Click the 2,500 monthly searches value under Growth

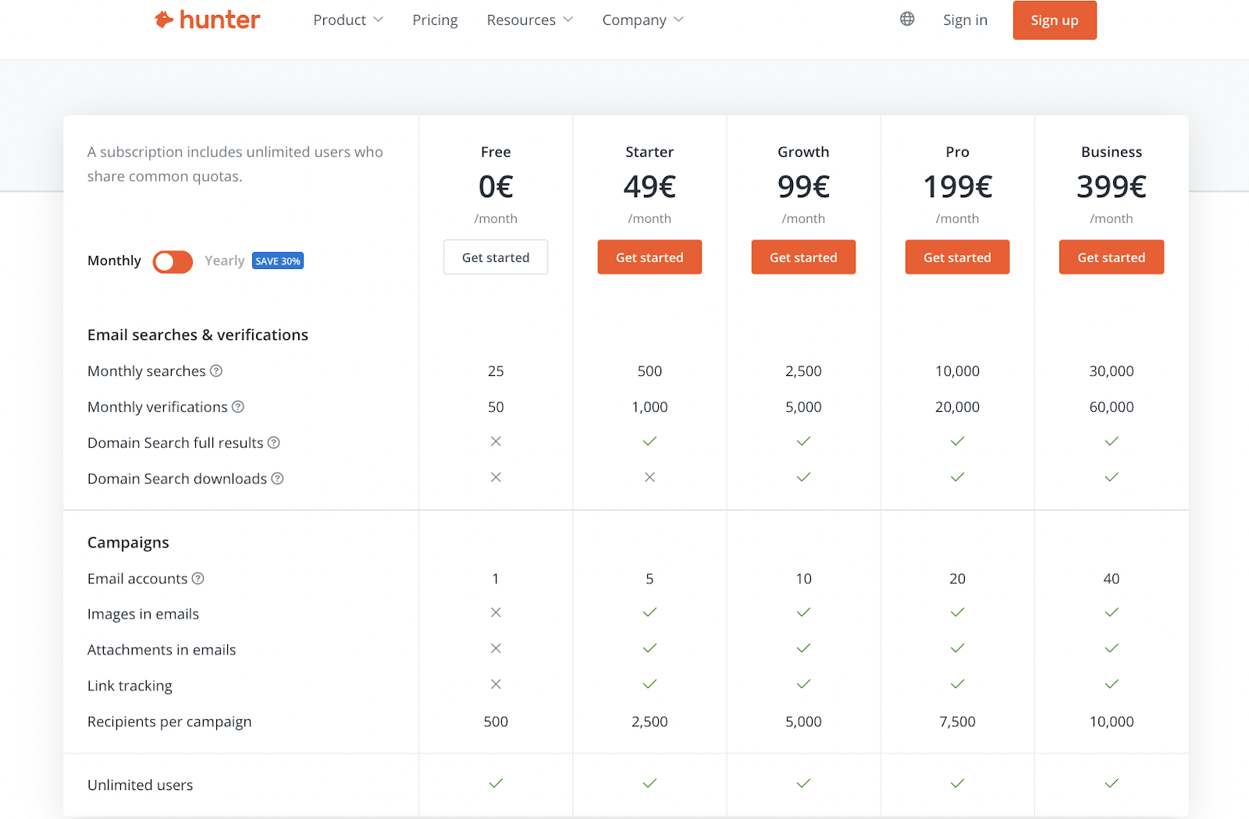(803, 371)
